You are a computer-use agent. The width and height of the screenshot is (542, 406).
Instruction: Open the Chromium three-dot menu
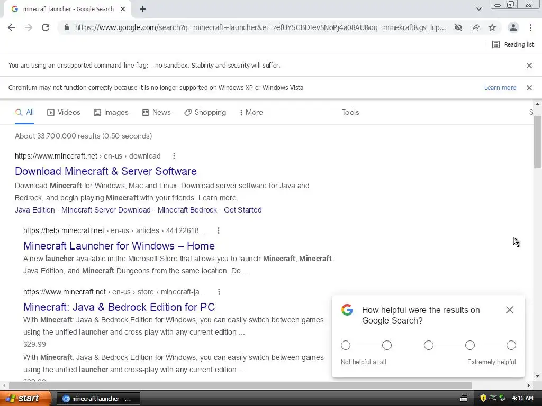[x=530, y=27]
